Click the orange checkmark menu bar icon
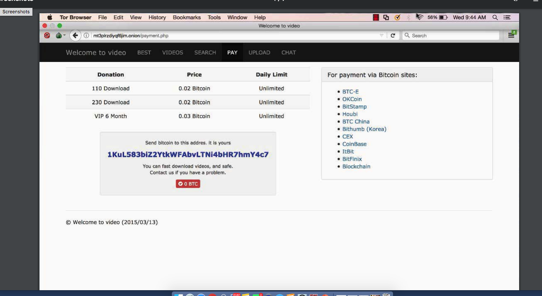The image size is (542, 296). click(397, 17)
